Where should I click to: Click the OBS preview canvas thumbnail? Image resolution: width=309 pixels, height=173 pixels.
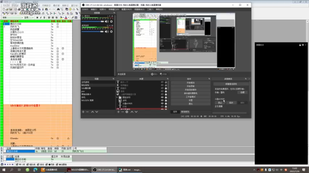click(184, 42)
